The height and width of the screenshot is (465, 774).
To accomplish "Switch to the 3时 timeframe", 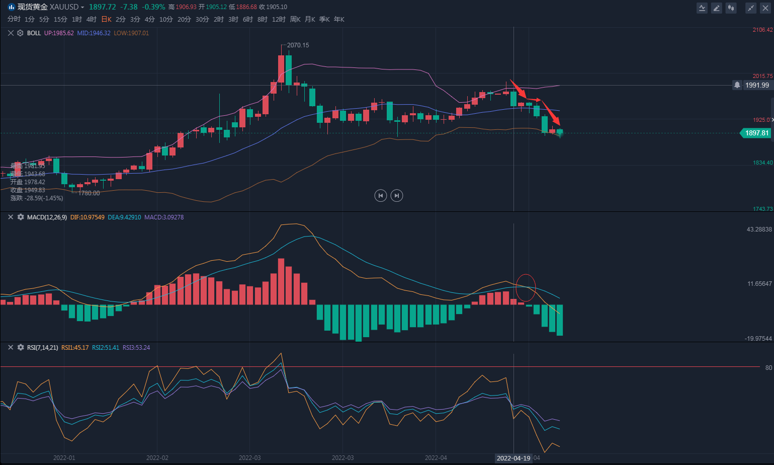I will click(x=233, y=19).
